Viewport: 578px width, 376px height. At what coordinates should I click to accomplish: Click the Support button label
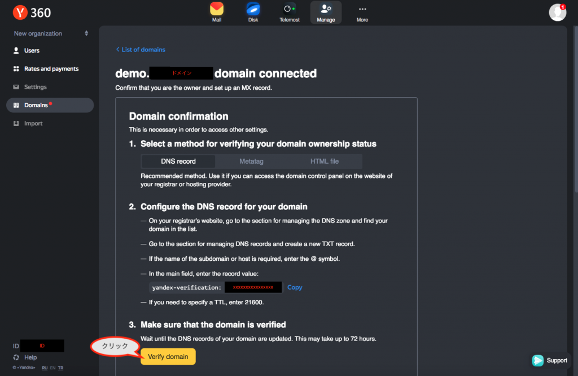pos(557,360)
